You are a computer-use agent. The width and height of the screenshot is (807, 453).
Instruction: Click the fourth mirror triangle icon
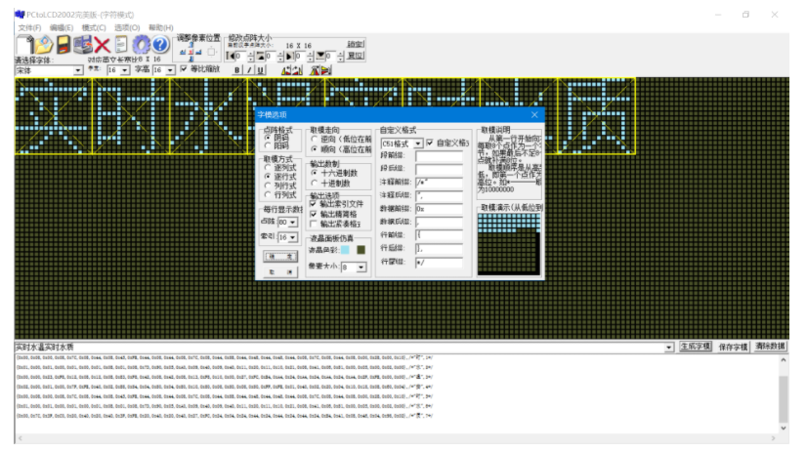pos(325,70)
